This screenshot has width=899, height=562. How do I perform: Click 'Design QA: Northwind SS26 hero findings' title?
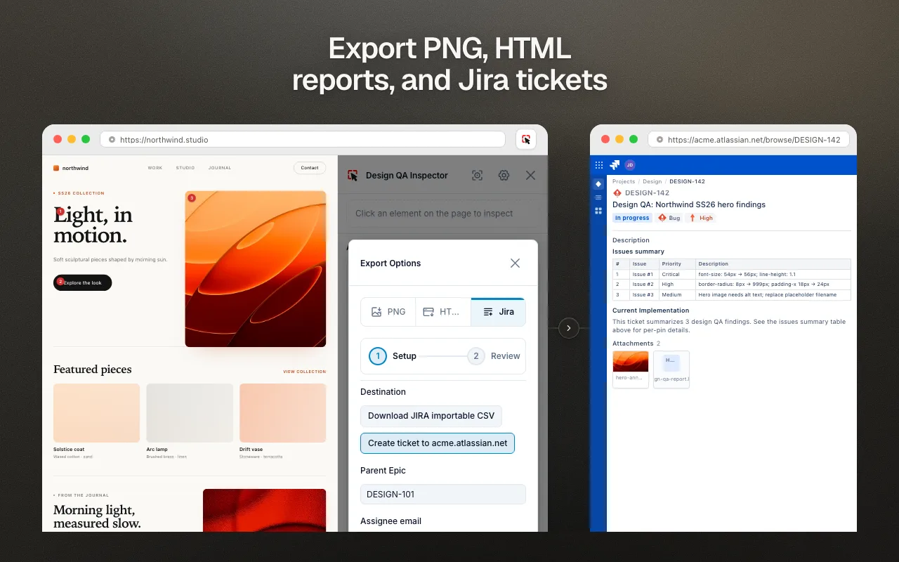click(x=689, y=204)
